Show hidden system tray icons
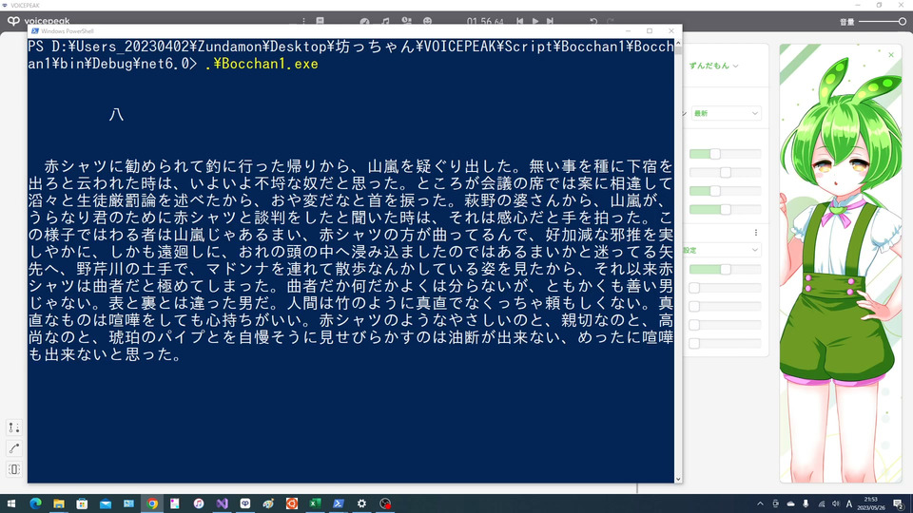 point(760,503)
